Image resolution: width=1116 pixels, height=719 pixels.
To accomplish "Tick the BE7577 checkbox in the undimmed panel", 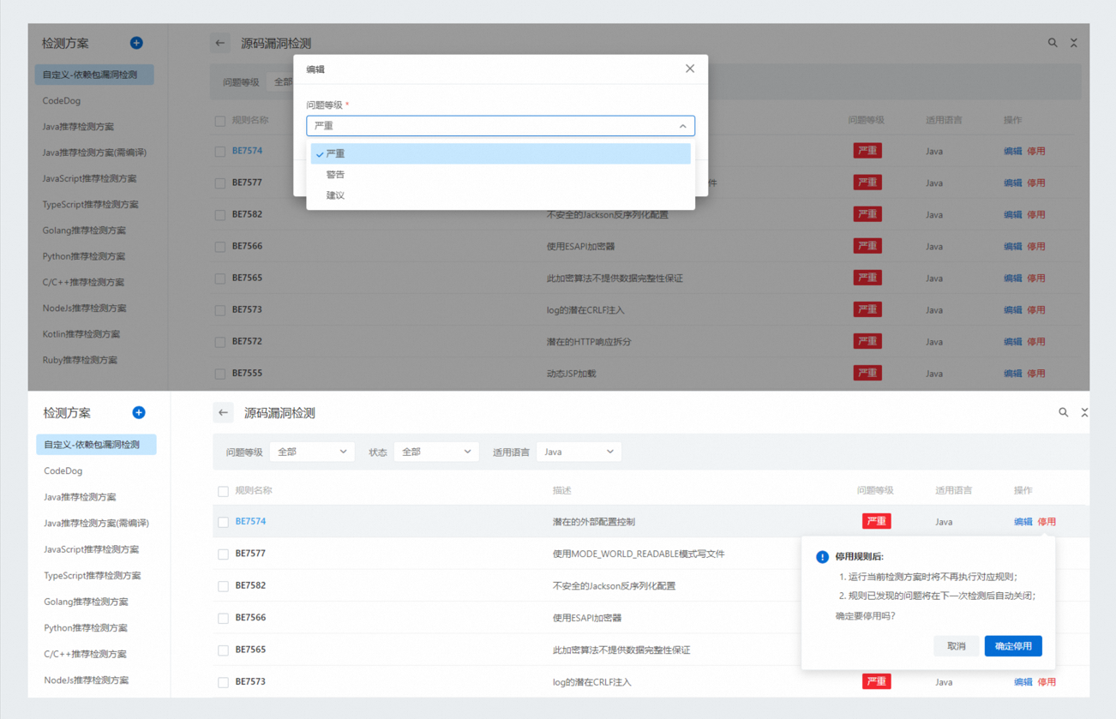I will 223,554.
